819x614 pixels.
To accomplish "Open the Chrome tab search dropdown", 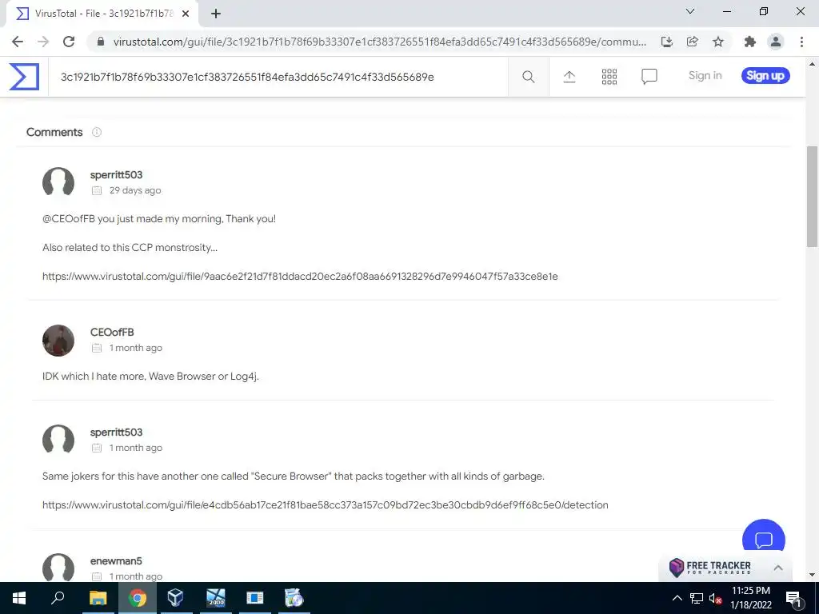I will tap(690, 11).
